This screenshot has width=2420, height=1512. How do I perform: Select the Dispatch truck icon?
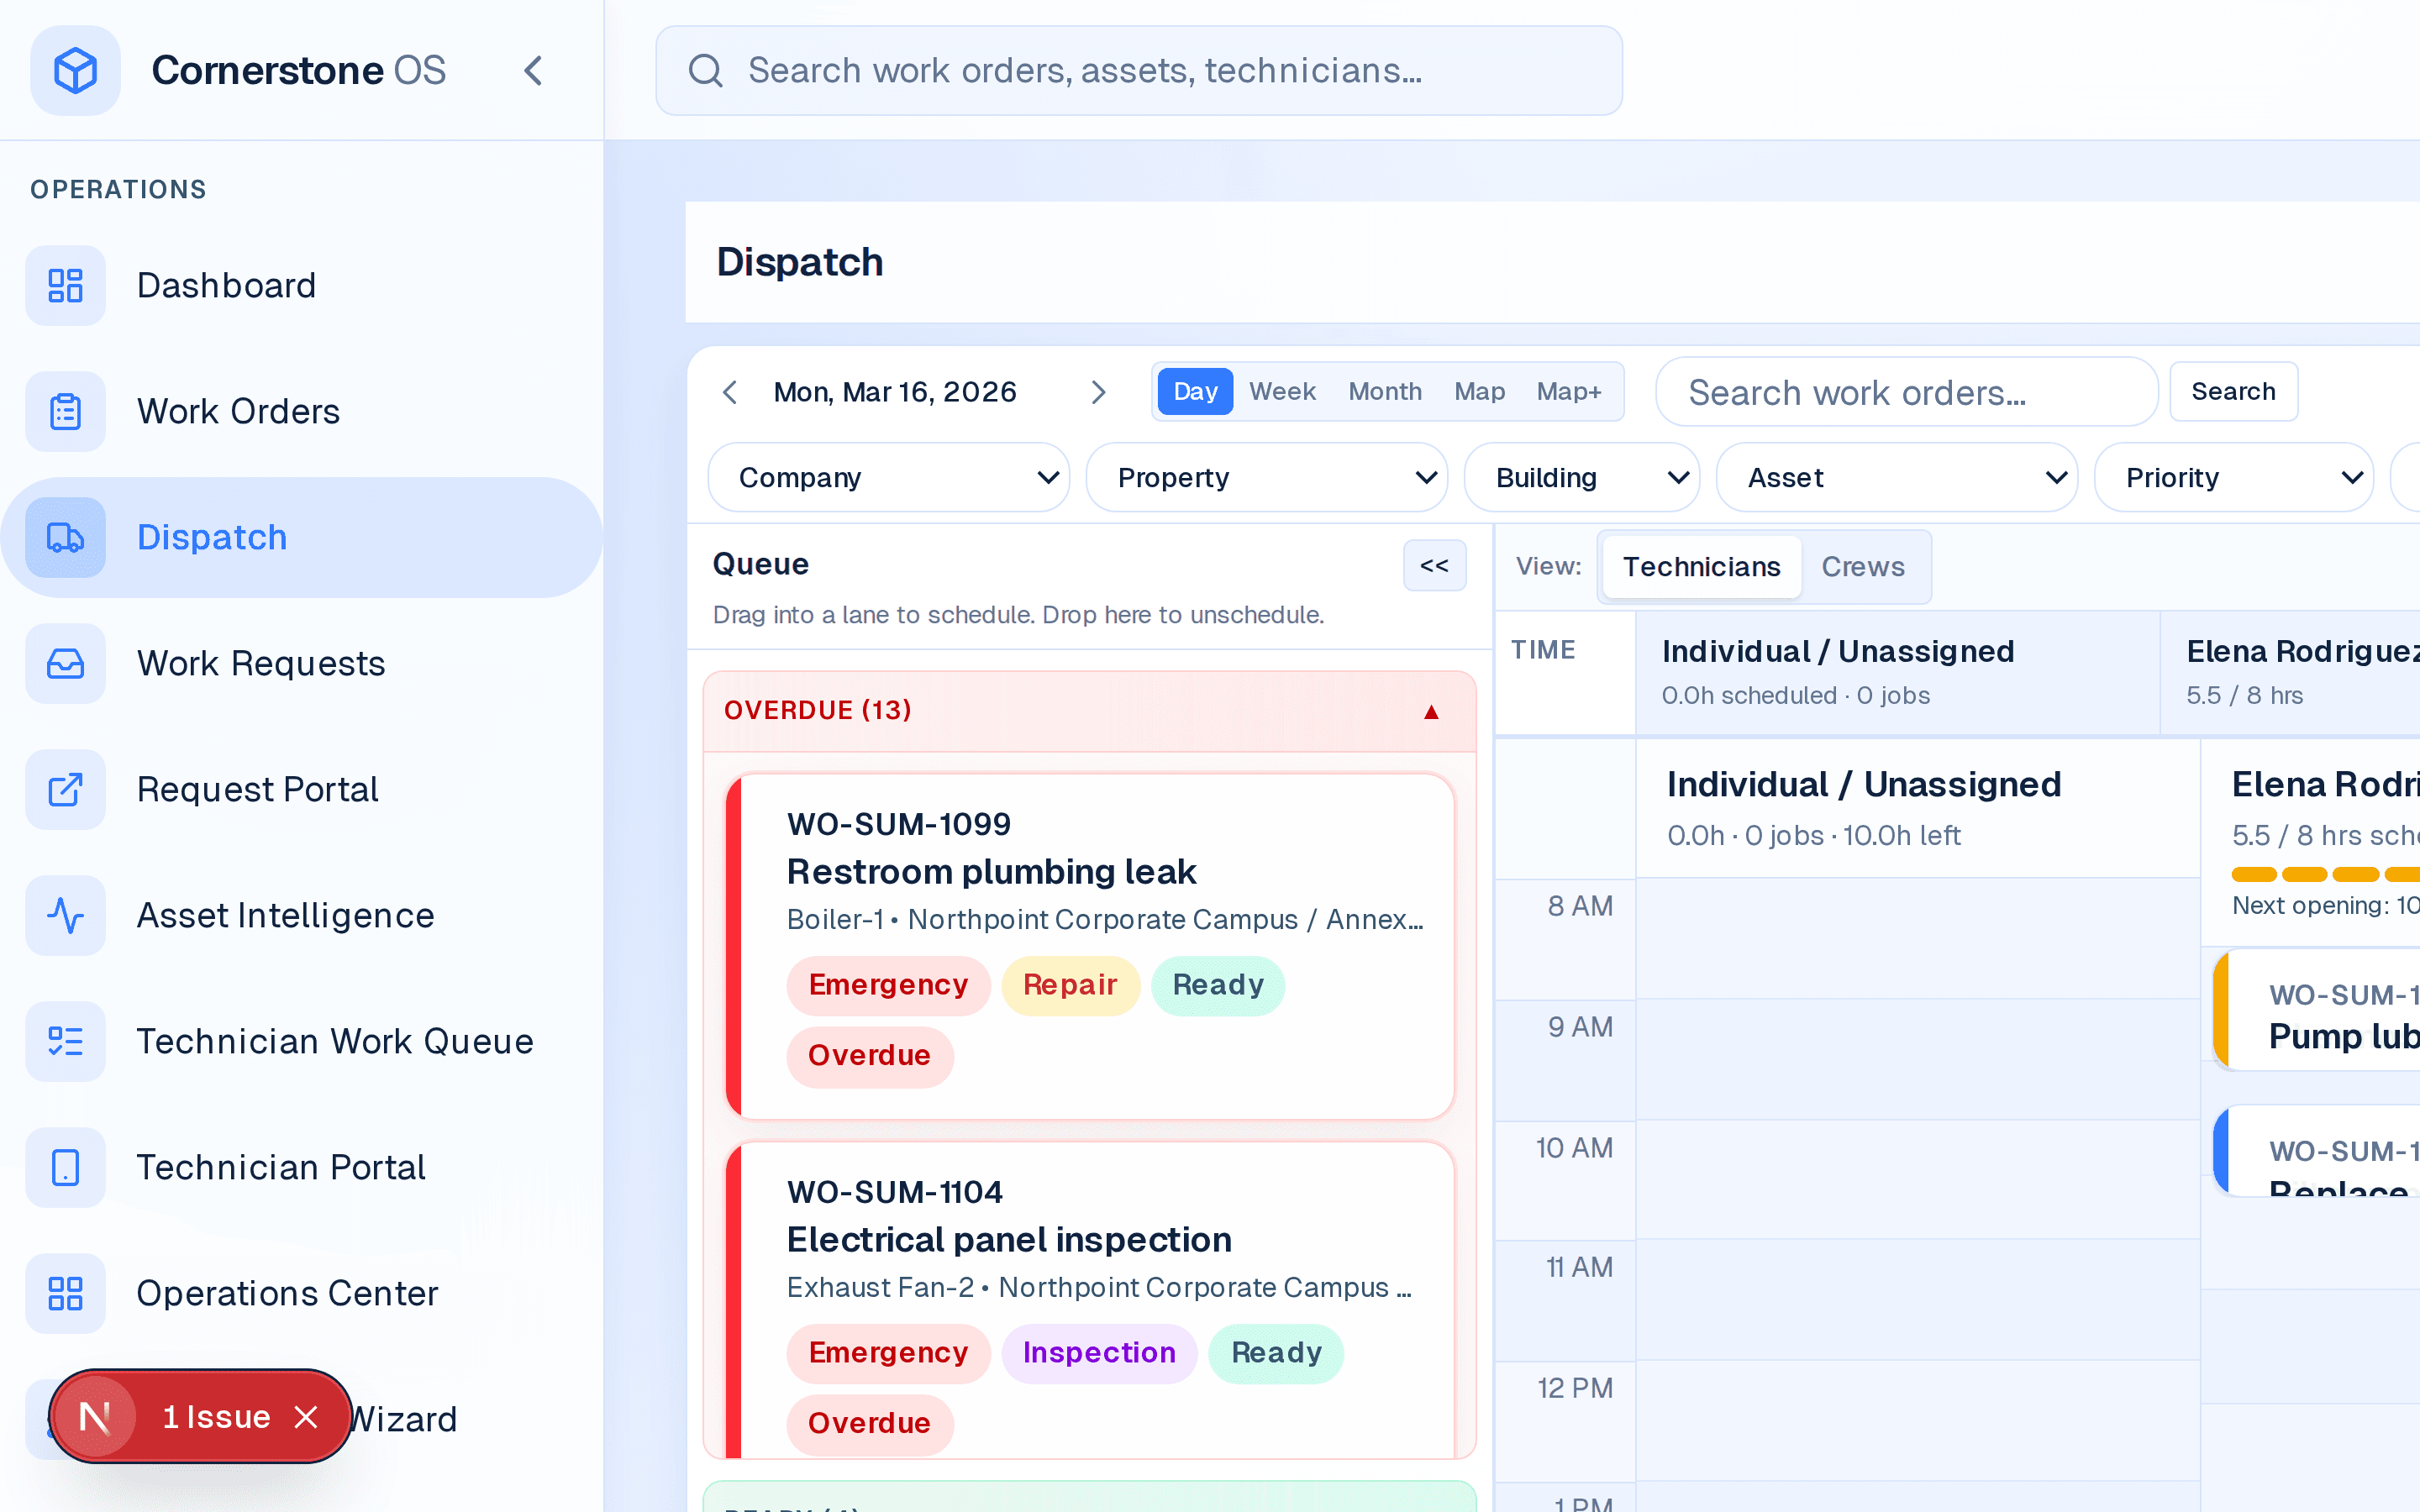tap(65, 537)
